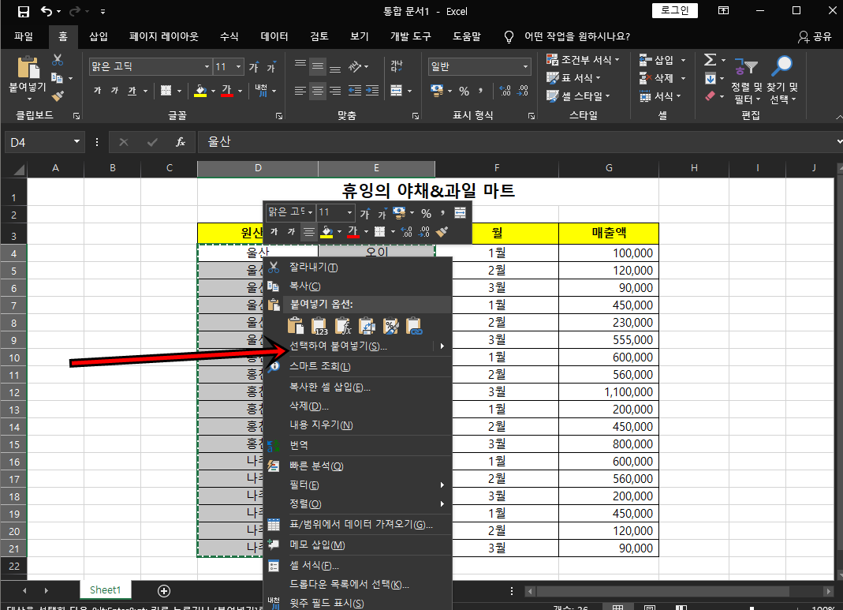Click mini toolbar yellow fill color bucket
843x610 pixels.
click(x=326, y=231)
